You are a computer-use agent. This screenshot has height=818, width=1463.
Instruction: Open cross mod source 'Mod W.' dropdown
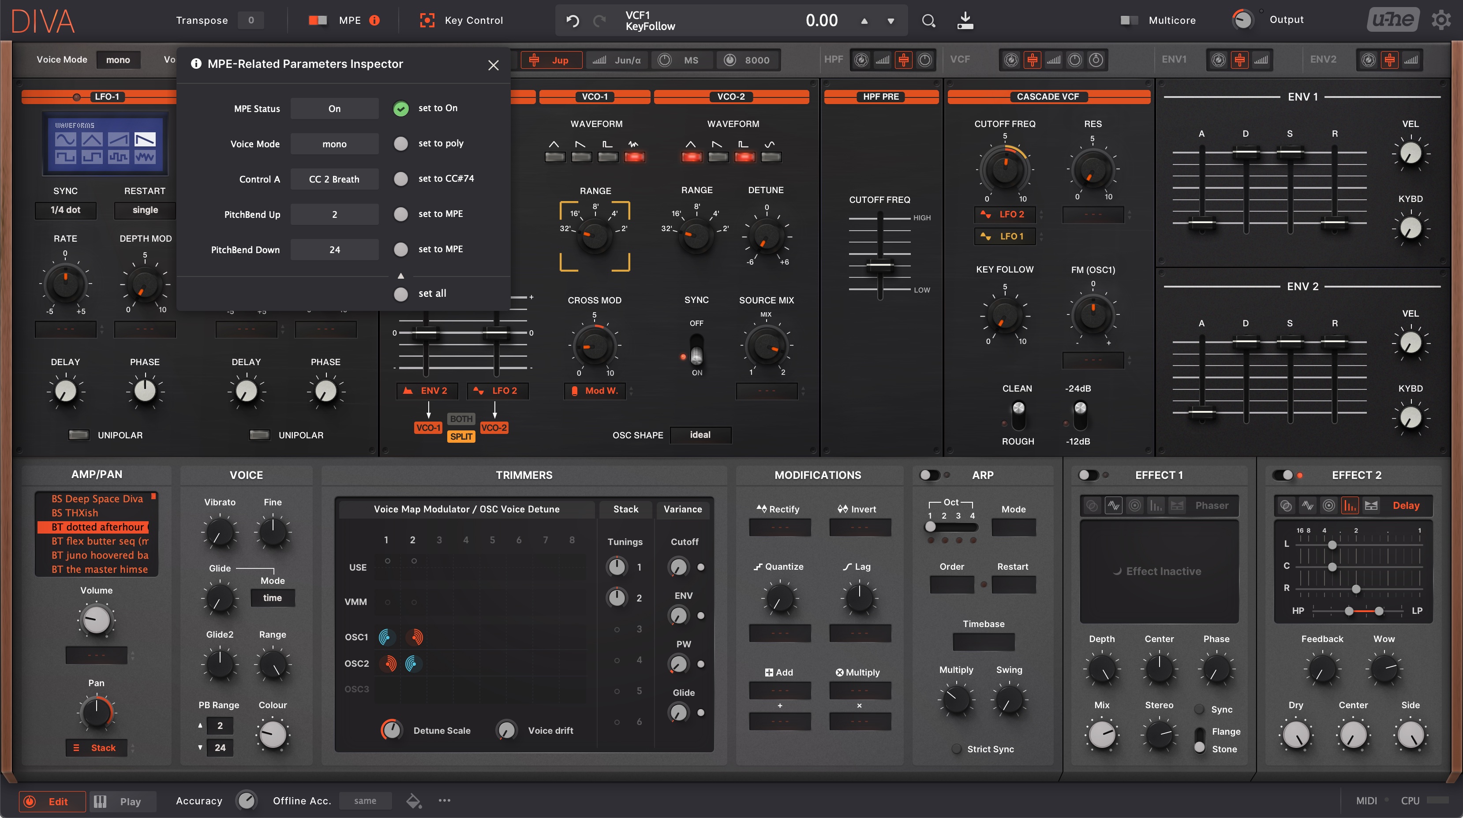(x=595, y=391)
